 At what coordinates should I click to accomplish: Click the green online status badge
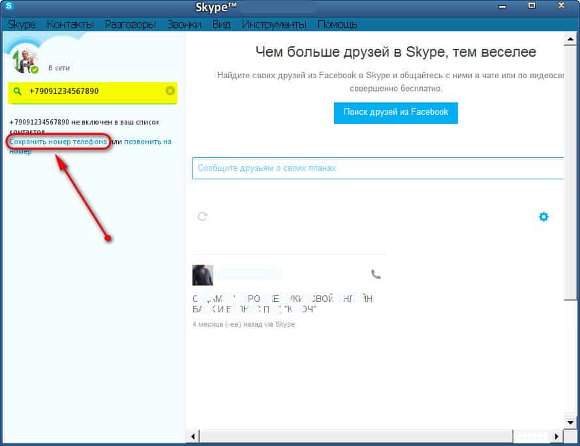(x=34, y=69)
